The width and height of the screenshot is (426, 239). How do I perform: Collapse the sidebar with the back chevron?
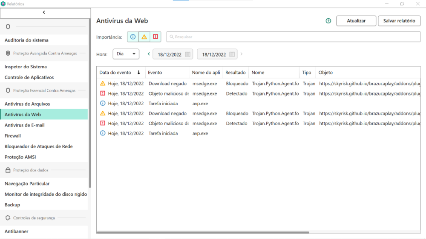coord(44,12)
